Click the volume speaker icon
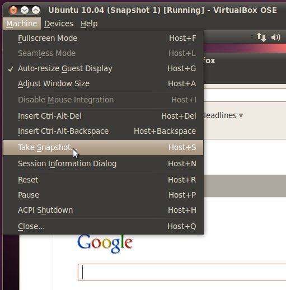The image size is (286, 290). (x=275, y=38)
